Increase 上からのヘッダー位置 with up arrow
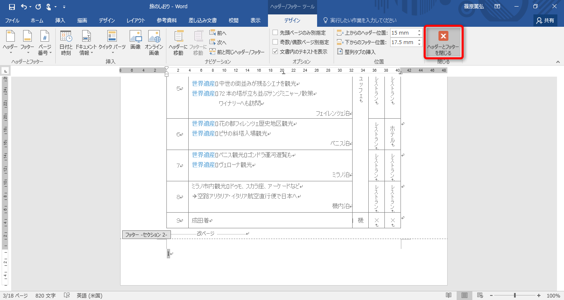This screenshot has height=300, width=564. pos(419,31)
